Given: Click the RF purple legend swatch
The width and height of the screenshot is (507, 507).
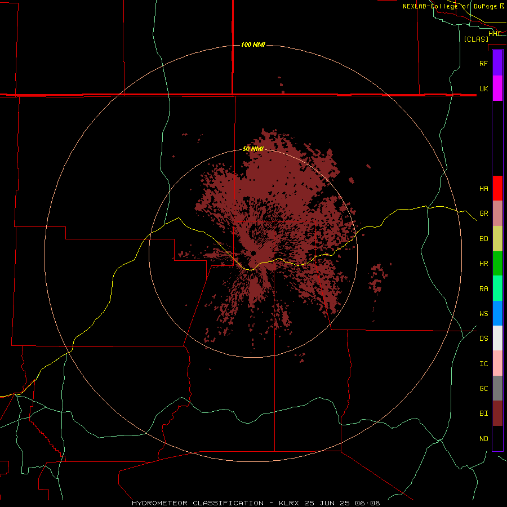Looking at the screenshot, I should (x=497, y=63).
